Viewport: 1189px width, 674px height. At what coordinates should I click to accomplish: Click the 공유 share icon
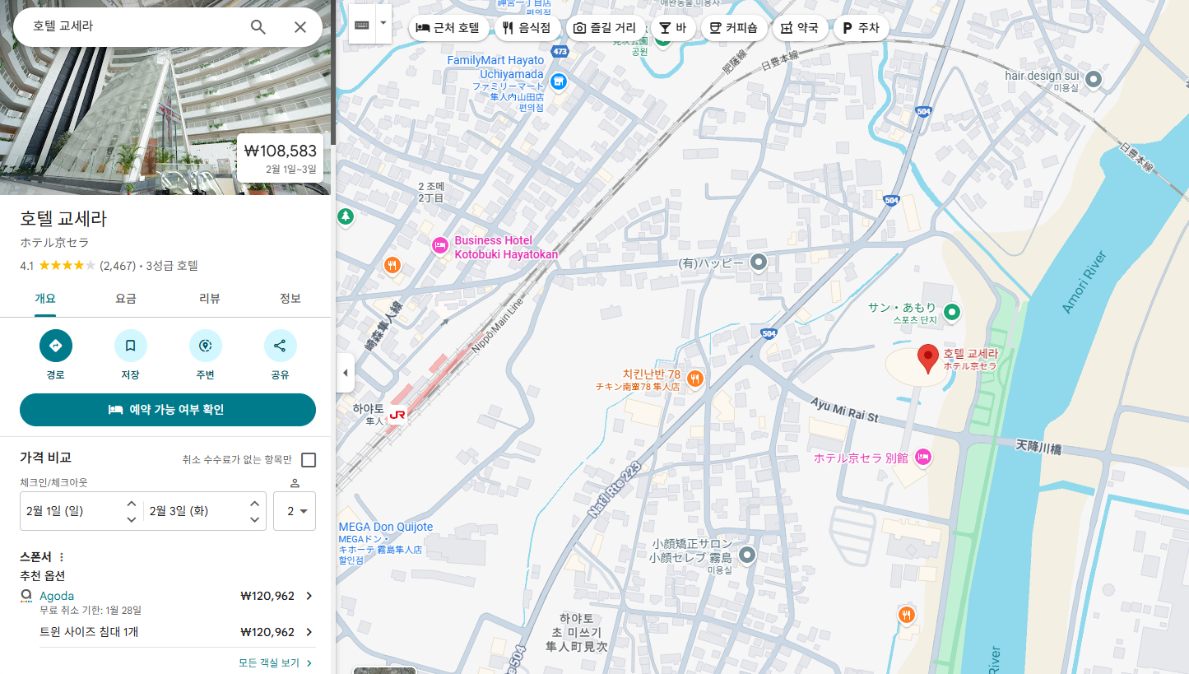point(280,346)
